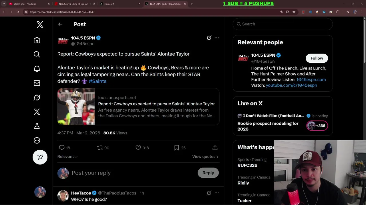This screenshot has height=205, width=366.
Task: Open Rielly trending in Canada topic
Action: click(x=243, y=183)
